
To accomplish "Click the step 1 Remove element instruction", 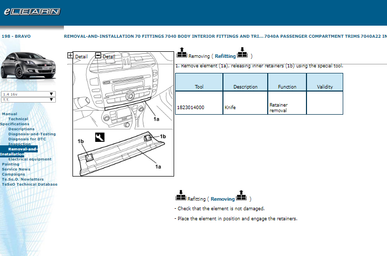I will coord(259,66).
